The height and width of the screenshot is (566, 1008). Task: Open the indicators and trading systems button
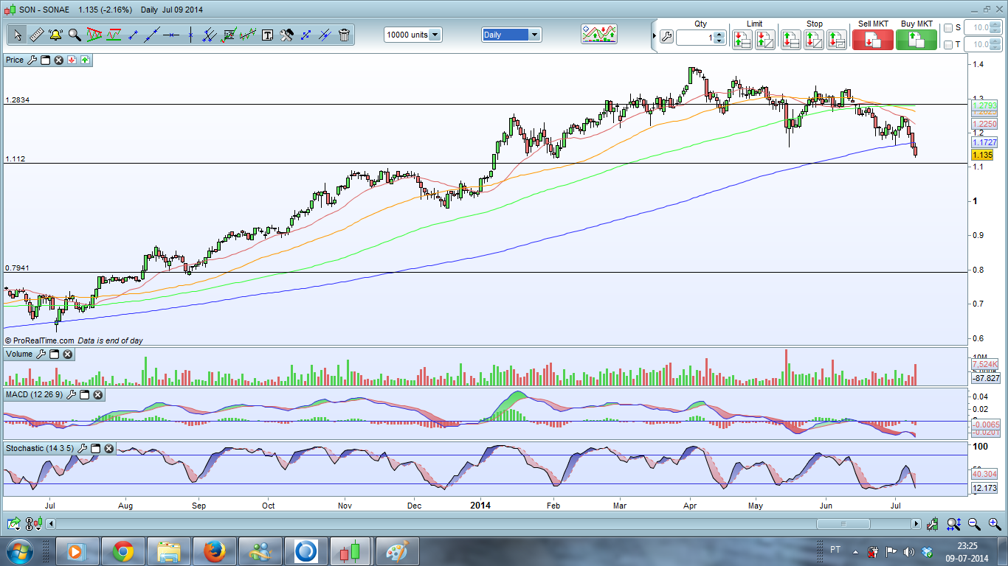598,34
